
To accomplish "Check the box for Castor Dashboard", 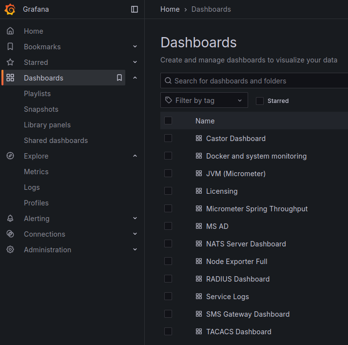I will (x=168, y=139).
